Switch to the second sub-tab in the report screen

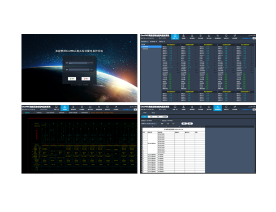tap(153, 113)
